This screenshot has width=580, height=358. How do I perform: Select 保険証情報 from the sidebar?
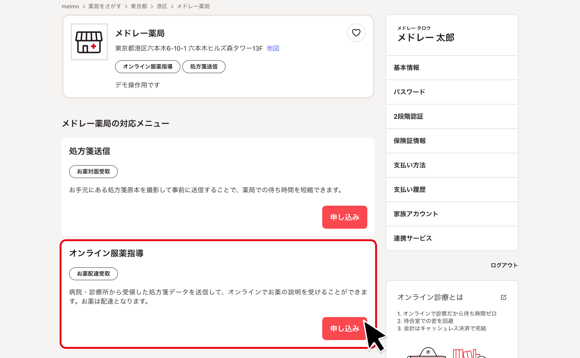point(410,141)
